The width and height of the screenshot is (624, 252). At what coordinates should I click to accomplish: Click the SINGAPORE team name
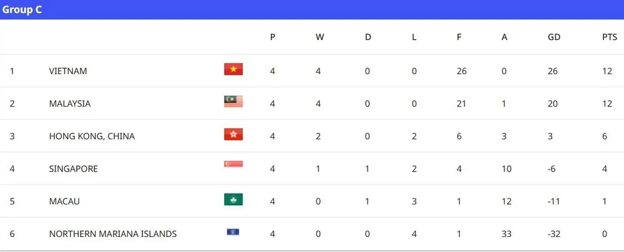[x=73, y=168]
